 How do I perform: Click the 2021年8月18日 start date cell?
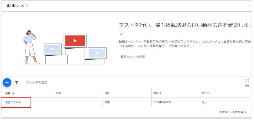[162, 103]
